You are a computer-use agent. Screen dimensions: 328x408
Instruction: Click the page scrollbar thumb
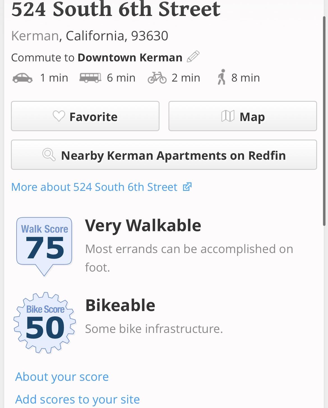[324, 120]
